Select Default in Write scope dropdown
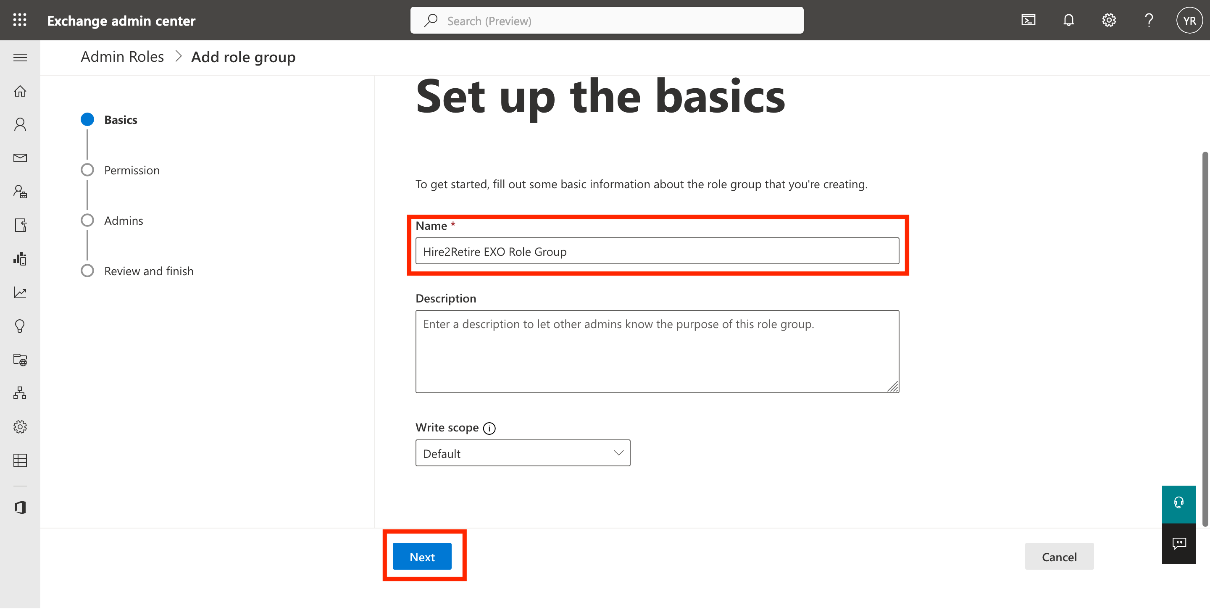The image size is (1210, 610). point(523,452)
